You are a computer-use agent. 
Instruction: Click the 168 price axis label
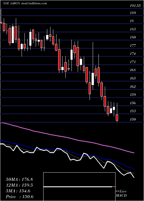click(133, 70)
